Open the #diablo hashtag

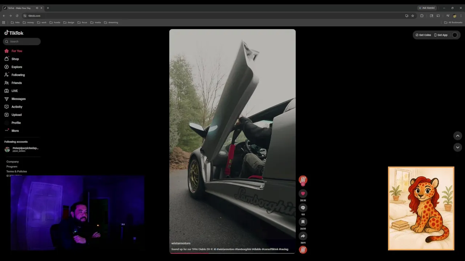(256, 249)
